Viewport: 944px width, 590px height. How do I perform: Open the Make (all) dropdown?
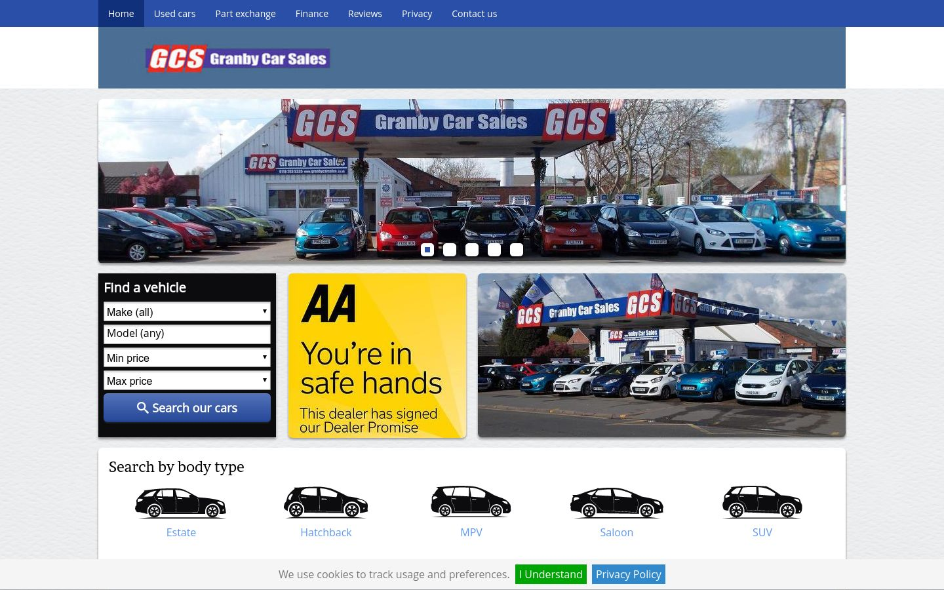(x=187, y=312)
